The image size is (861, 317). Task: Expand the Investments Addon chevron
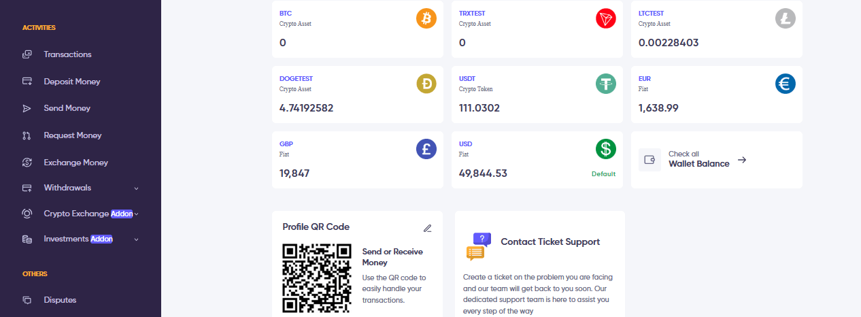point(136,239)
